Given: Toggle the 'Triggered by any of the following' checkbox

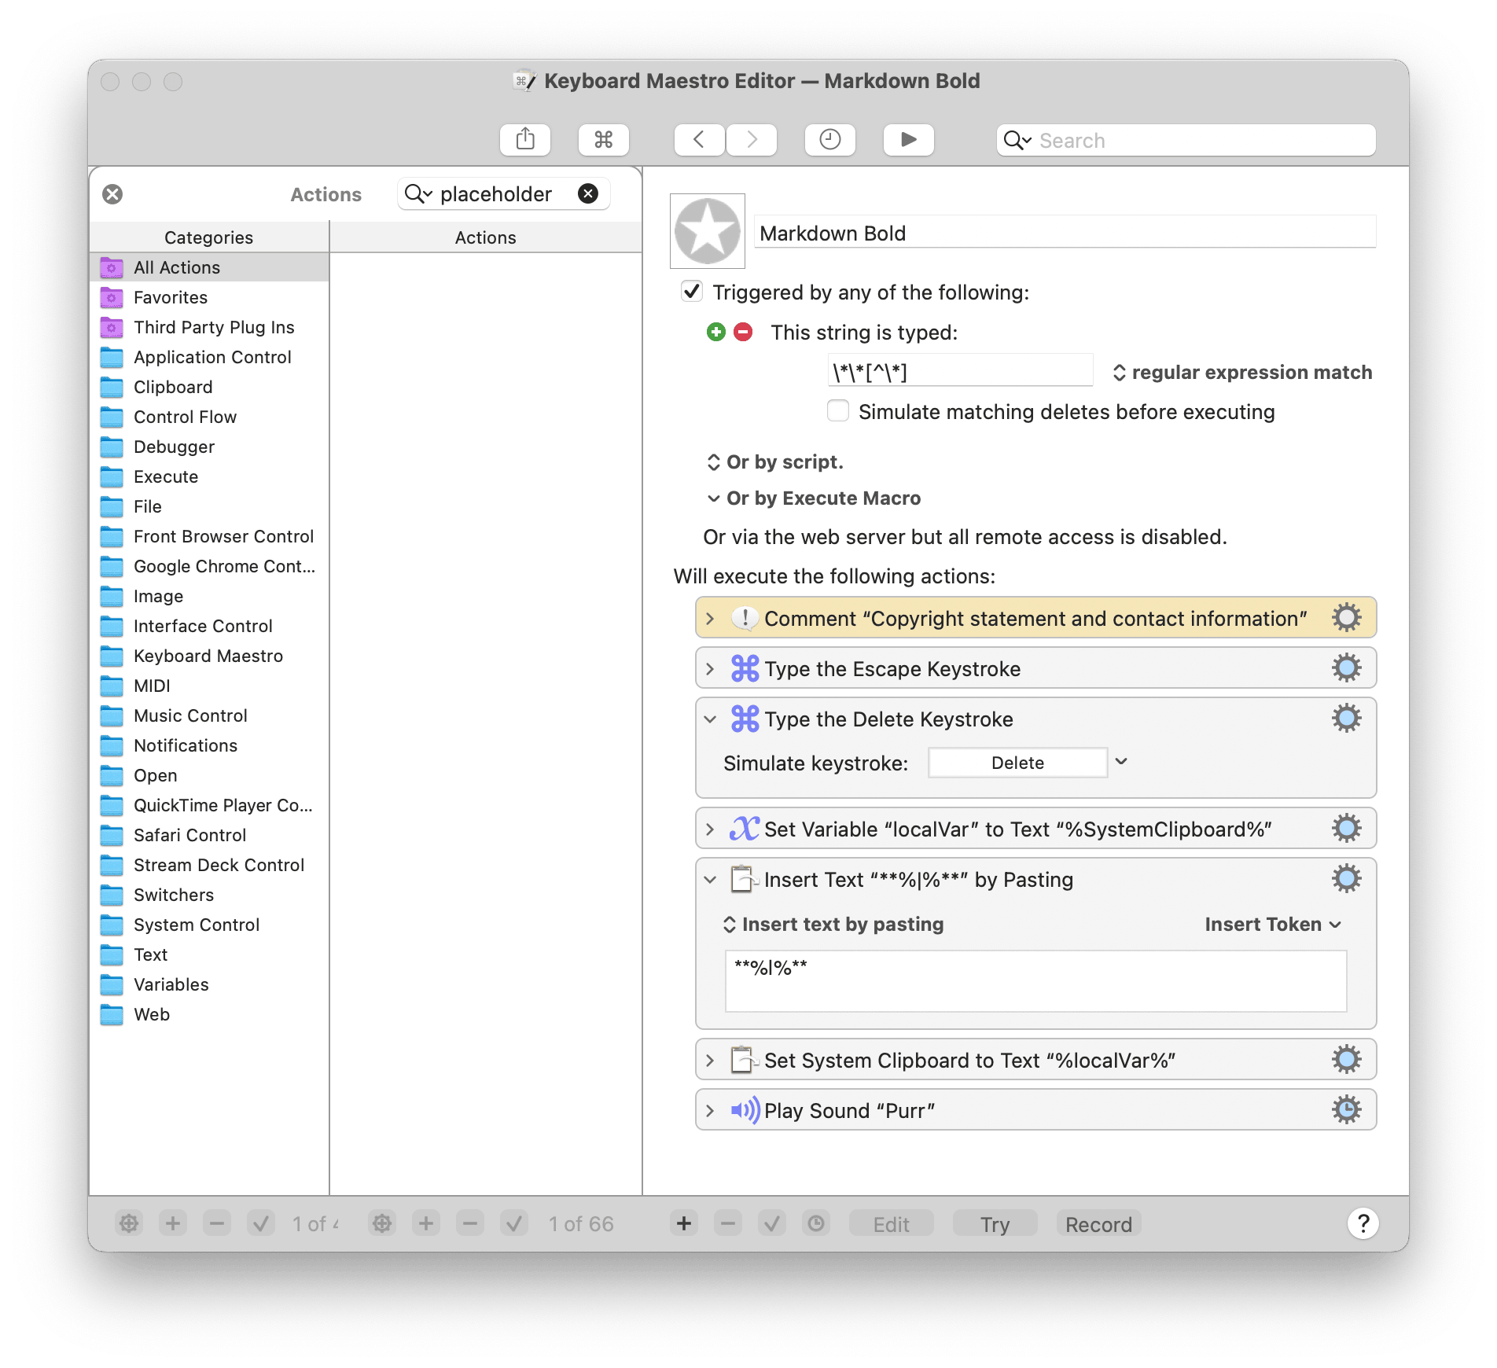Looking at the screenshot, I should [x=691, y=292].
